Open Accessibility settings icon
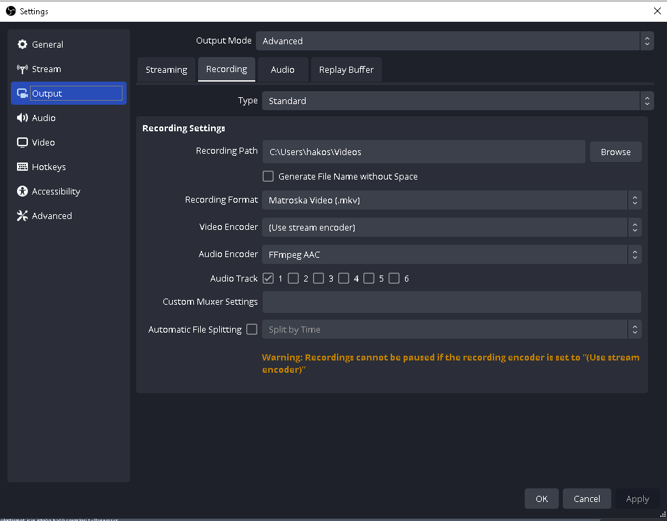The width and height of the screenshot is (667, 521). pyautogui.click(x=22, y=192)
